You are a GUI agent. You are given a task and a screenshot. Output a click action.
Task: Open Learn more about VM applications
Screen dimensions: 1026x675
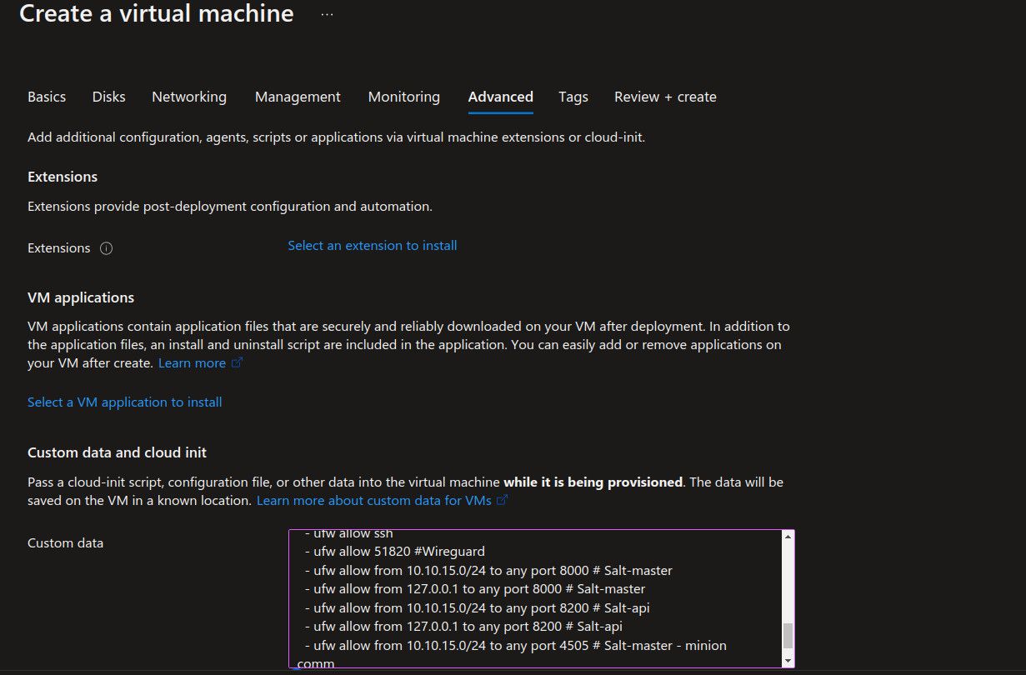coord(193,362)
